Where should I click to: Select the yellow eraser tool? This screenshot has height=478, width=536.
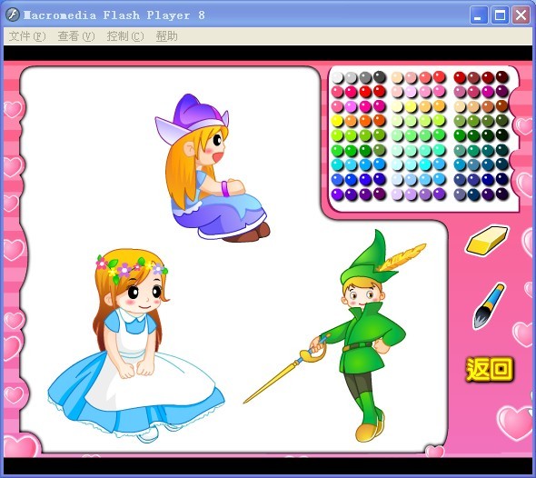[x=488, y=240]
